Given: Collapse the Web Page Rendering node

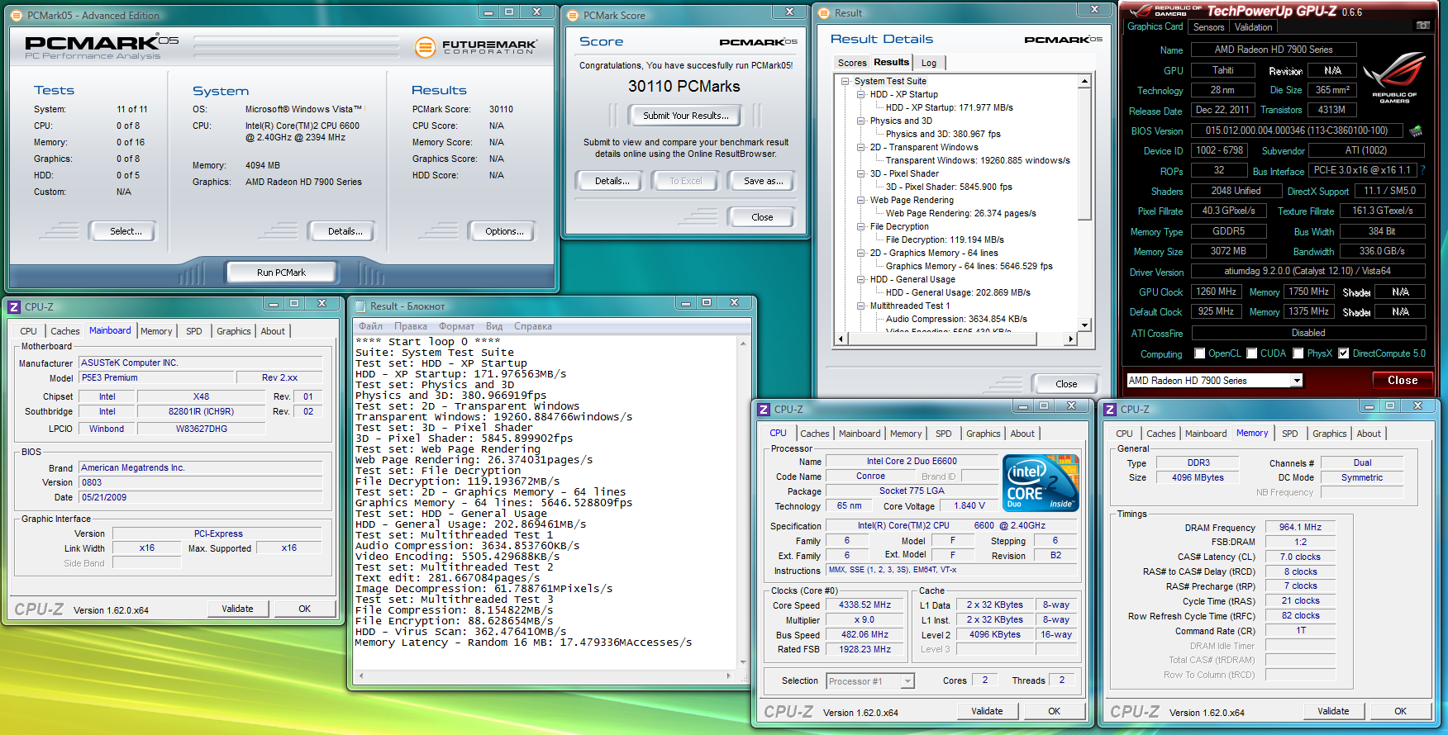Looking at the screenshot, I should (x=861, y=200).
